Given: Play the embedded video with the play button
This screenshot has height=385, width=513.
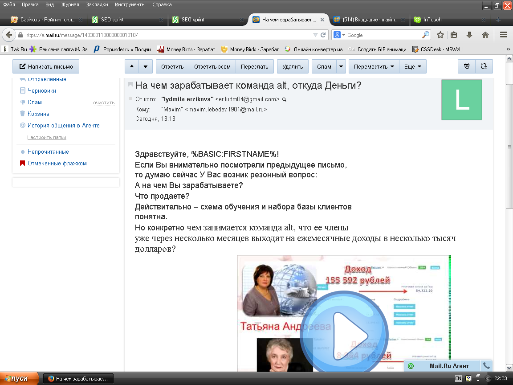Looking at the screenshot, I should (344, 335).
